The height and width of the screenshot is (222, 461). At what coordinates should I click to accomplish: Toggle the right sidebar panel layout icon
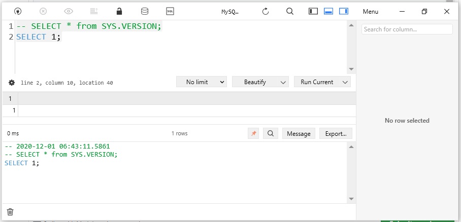[x=344, y=11]
